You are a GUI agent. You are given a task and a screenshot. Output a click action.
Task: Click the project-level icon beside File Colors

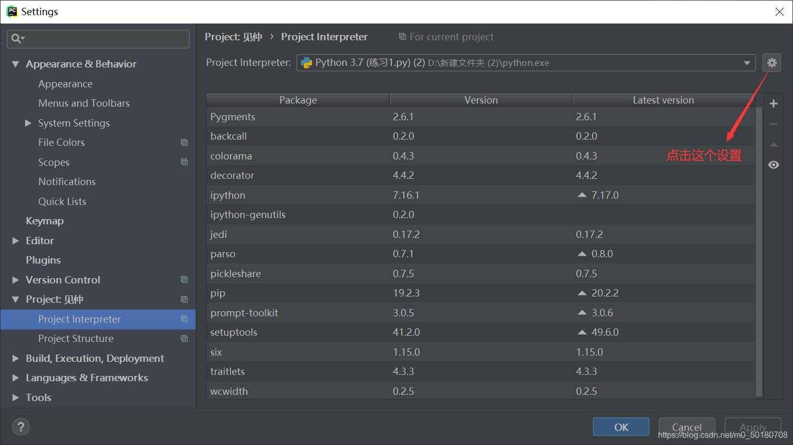[184, 142]
